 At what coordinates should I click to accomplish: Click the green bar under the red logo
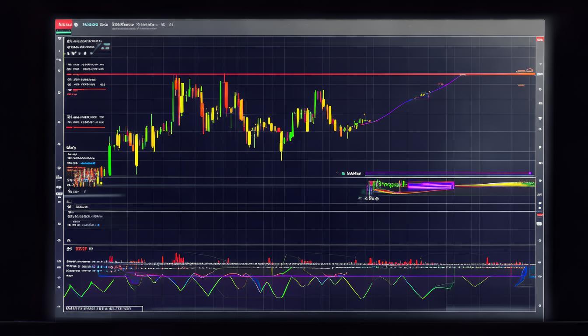(x=63, y=32)
